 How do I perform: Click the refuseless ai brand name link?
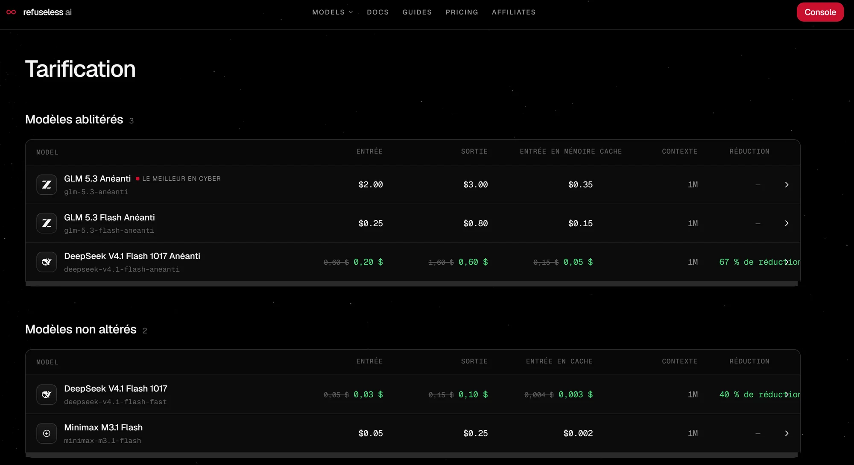click(47, 12)
